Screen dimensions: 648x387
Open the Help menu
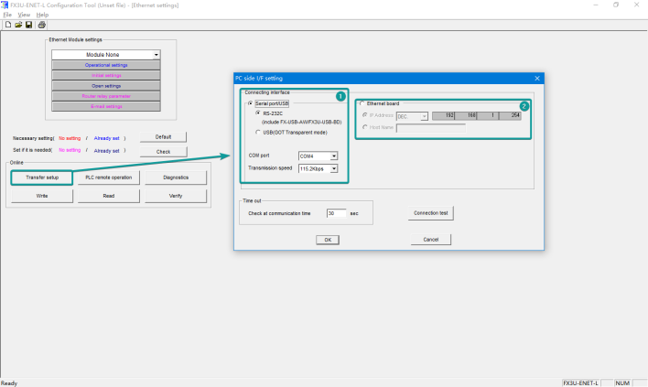tap(42, 15)
